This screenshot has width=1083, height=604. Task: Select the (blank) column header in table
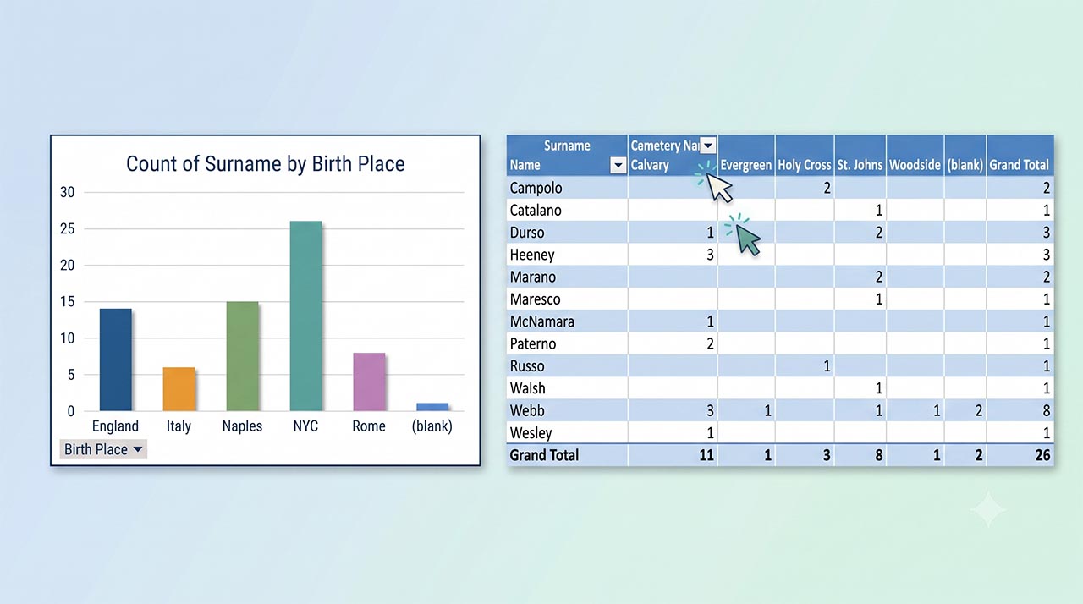click(x=965, y=165)
